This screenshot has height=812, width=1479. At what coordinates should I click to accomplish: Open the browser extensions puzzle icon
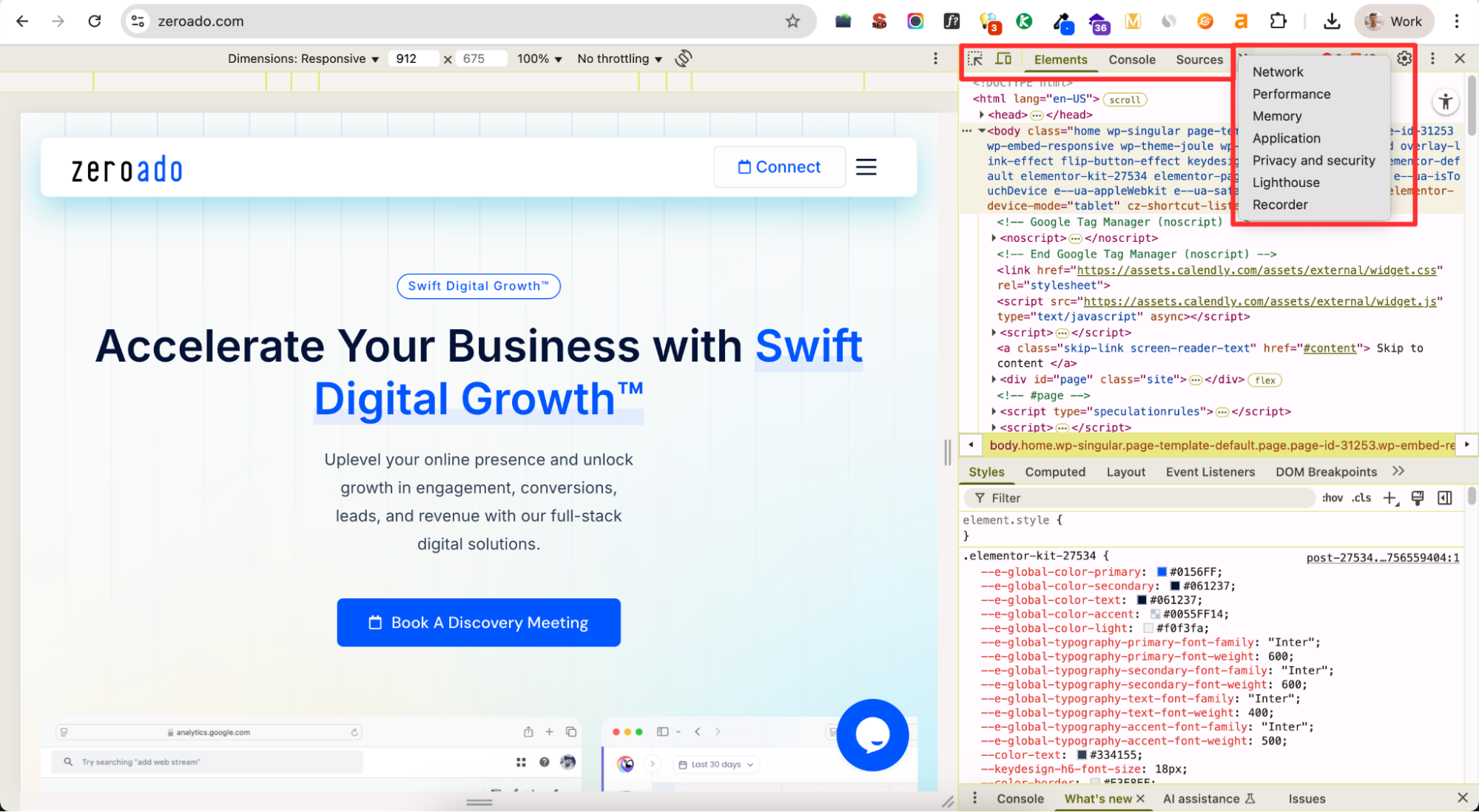click(1278, 21)
